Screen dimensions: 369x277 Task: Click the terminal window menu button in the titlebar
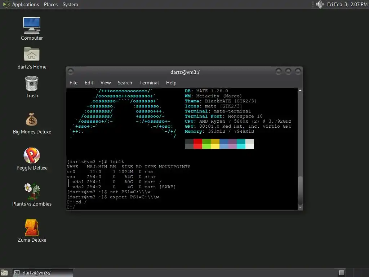(x=71, y=71)
